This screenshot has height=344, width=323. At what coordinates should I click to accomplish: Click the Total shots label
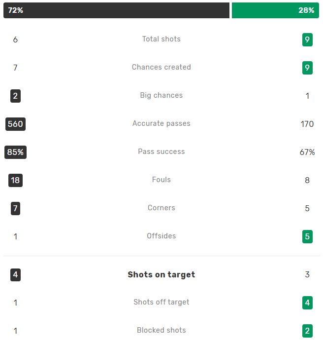pyautogui.click(x=161, y=39)
